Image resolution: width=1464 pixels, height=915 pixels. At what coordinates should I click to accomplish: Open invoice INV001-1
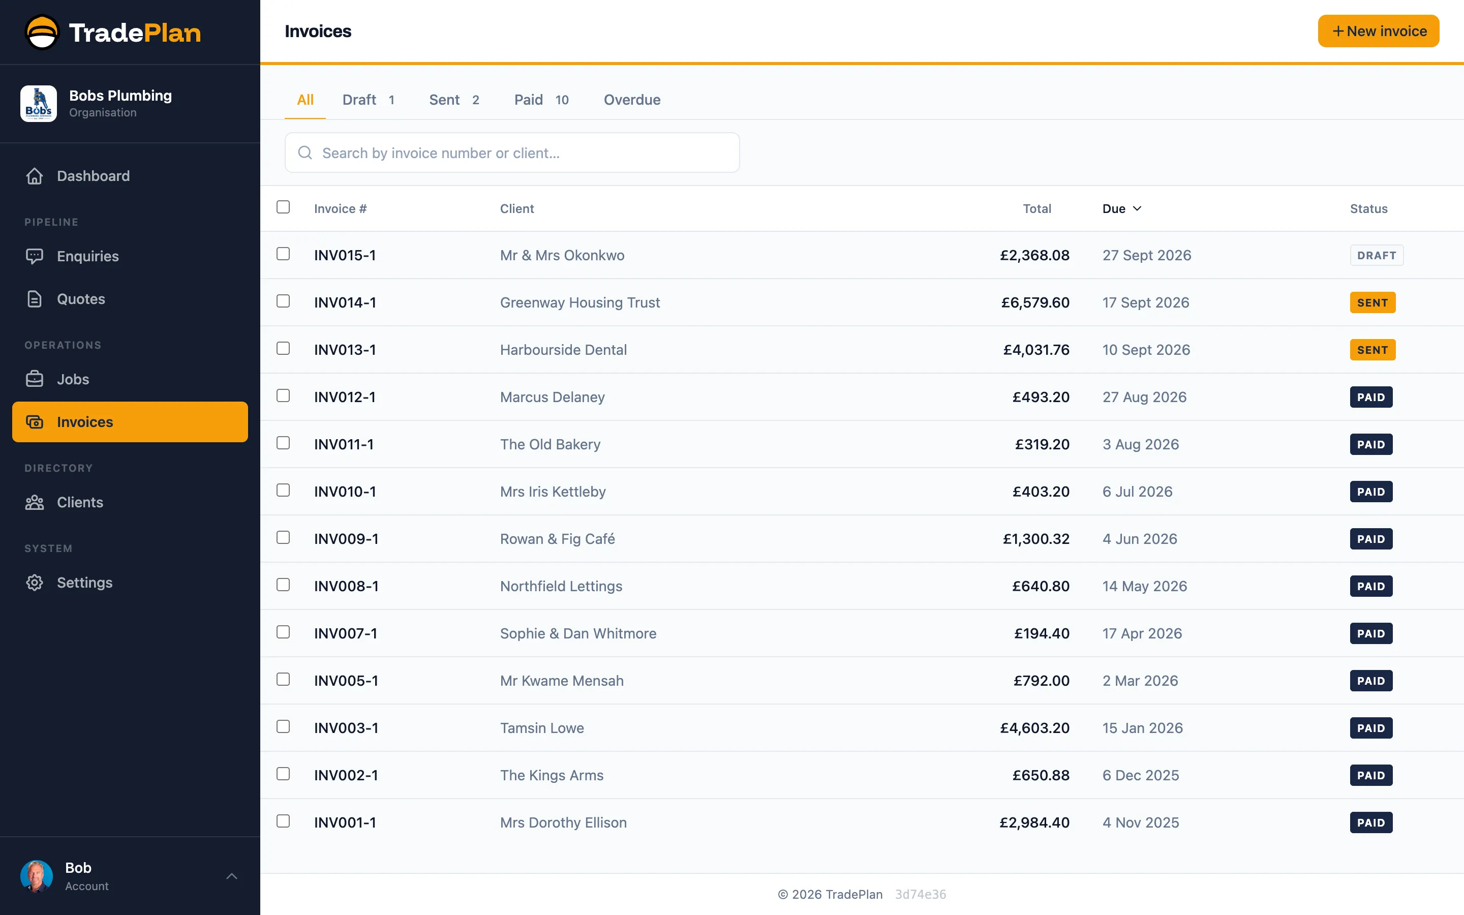345,822
